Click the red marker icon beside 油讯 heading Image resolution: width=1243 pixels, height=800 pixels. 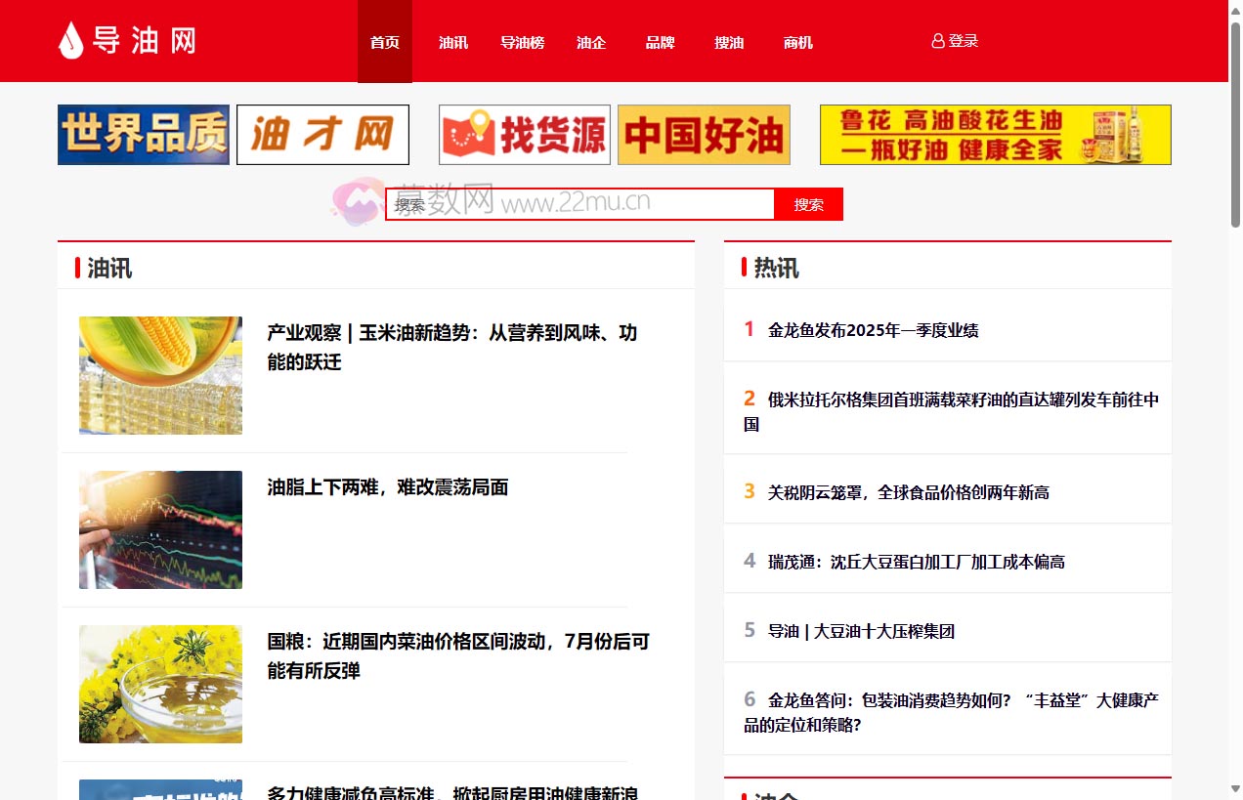click(80, 267)
